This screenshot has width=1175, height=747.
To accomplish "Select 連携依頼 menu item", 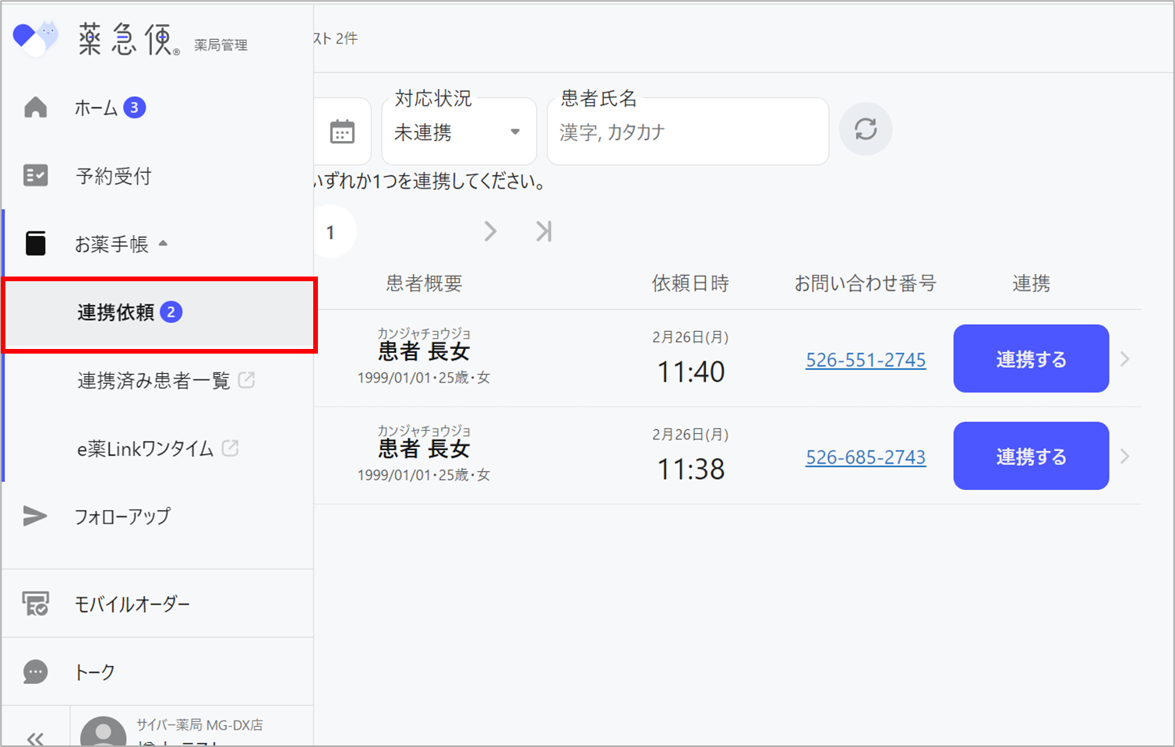I will coord(117,312).
